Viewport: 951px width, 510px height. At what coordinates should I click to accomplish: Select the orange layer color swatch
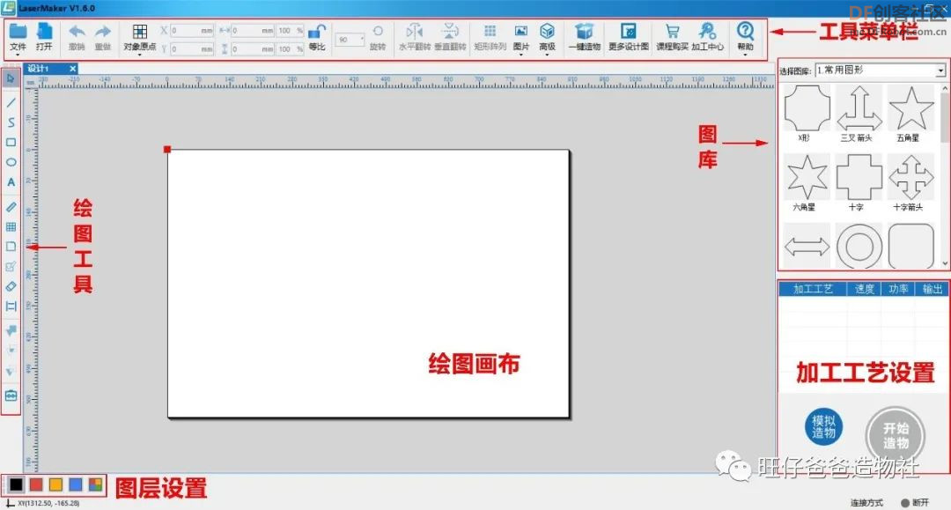coord(55,484)
